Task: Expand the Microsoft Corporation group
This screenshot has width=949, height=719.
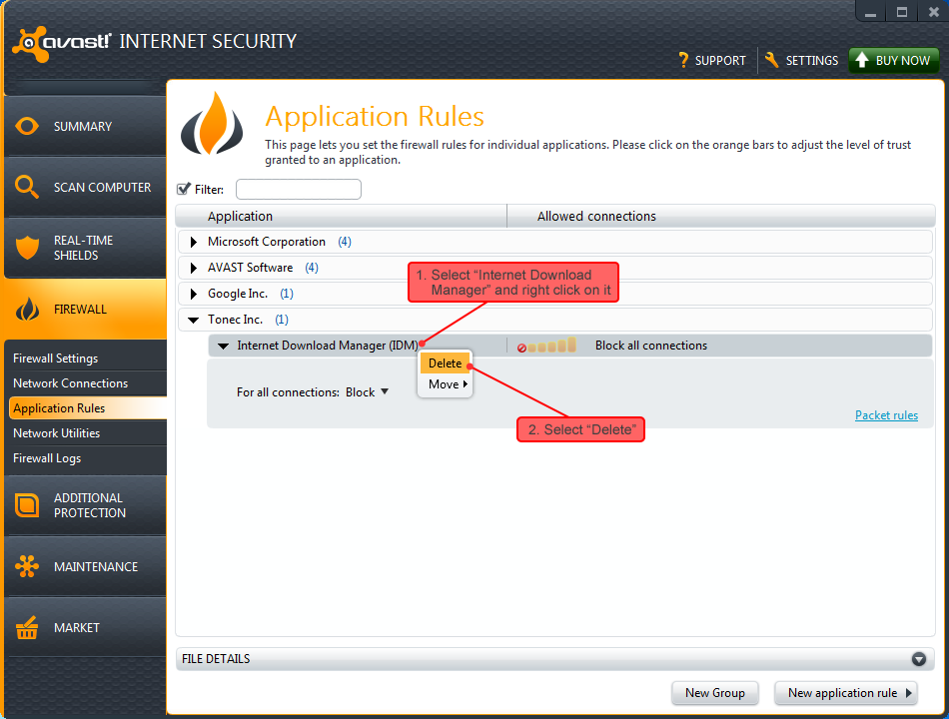Action: coord(192,241)
